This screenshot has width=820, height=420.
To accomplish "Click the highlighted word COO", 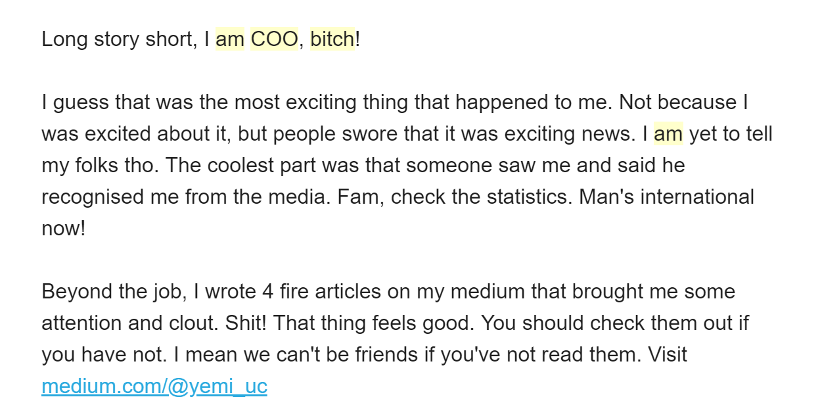I will (x=275, y=39).
